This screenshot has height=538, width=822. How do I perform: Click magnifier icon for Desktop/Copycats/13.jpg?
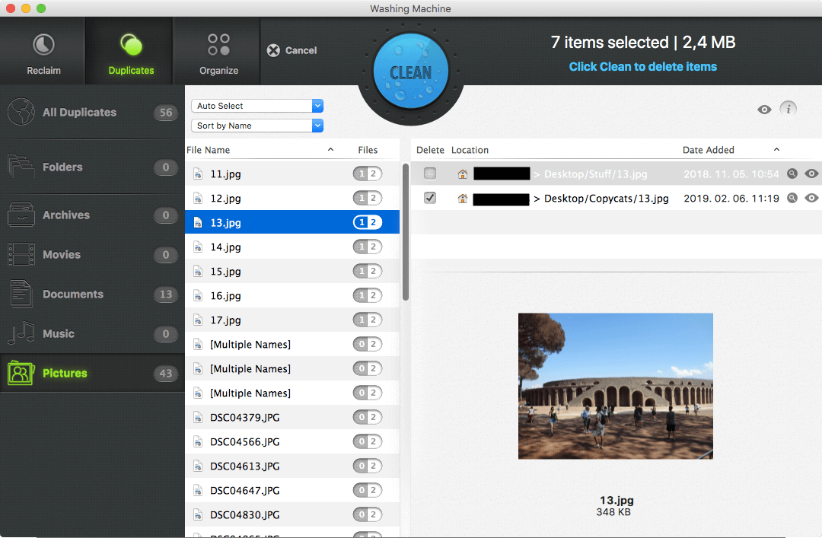tap(792, 199)
